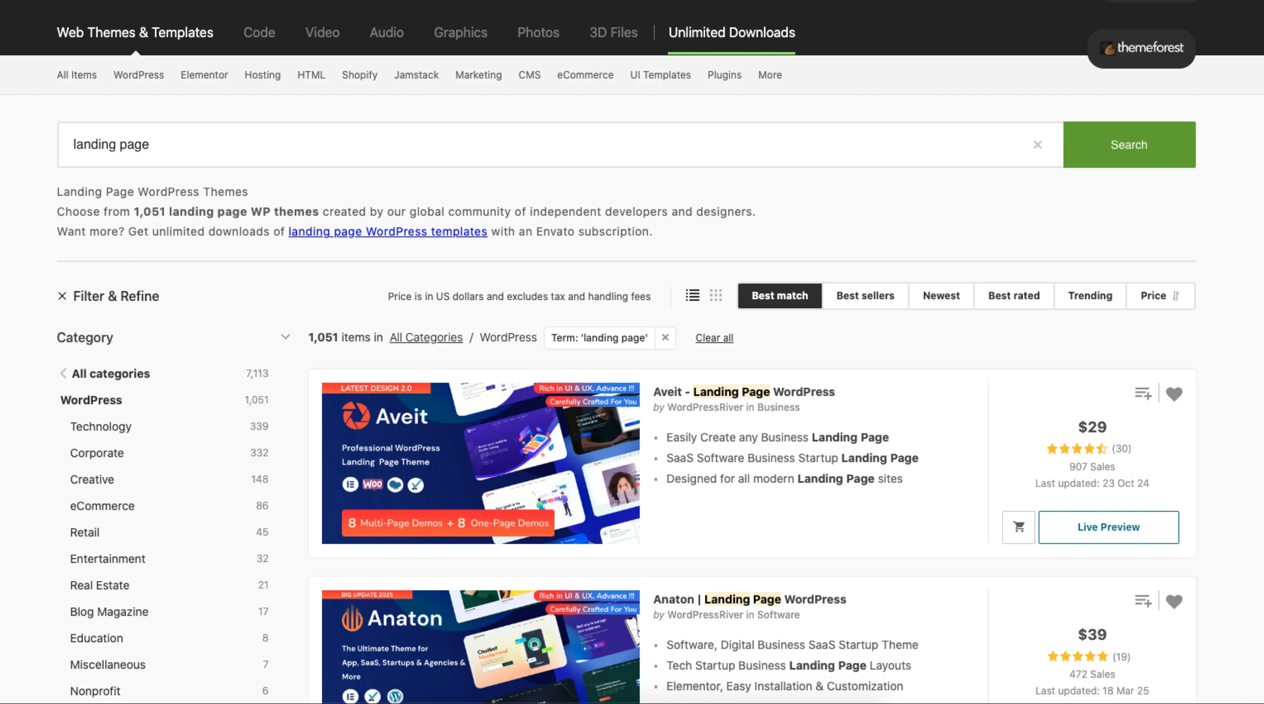Remove the 'landing page' term filter

(x=665, y=337)
